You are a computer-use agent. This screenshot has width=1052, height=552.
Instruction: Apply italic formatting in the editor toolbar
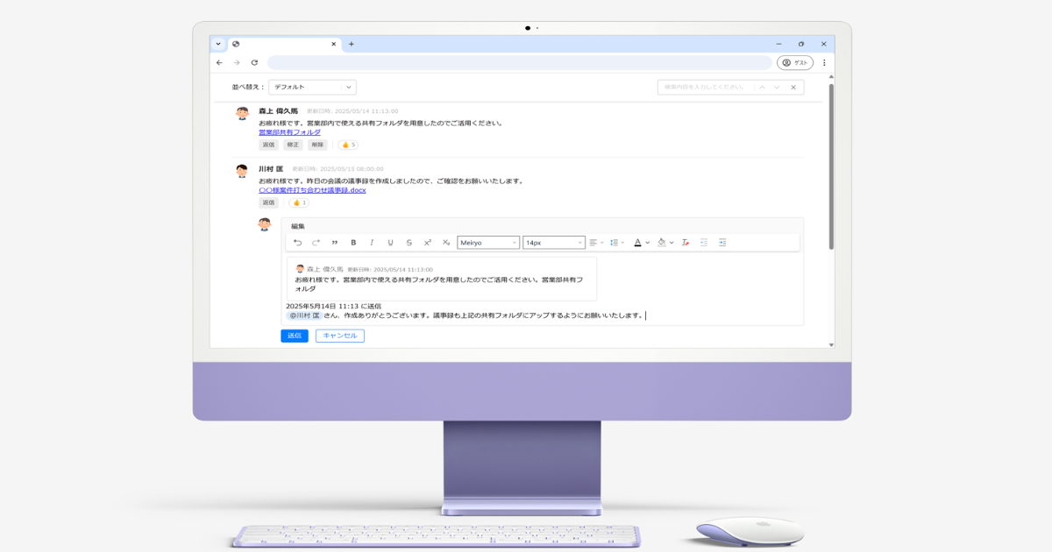pyautogui.click(x=372, y=242)
